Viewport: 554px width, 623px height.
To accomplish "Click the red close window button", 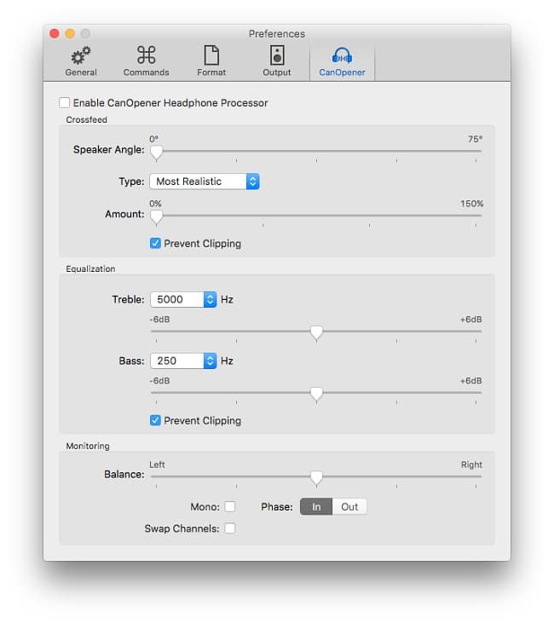I will click(55, 33).
